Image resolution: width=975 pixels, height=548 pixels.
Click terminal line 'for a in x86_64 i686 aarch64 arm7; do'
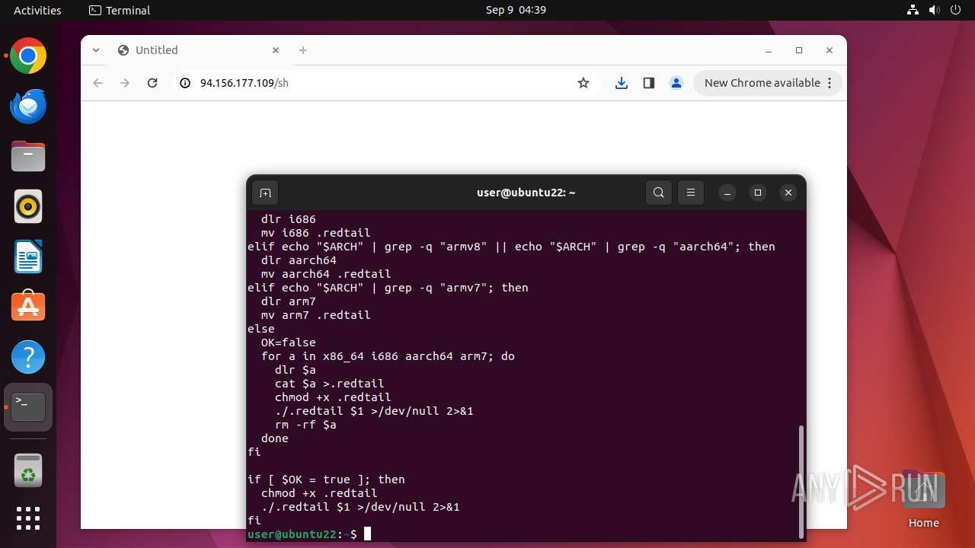[x=388, y=356]
